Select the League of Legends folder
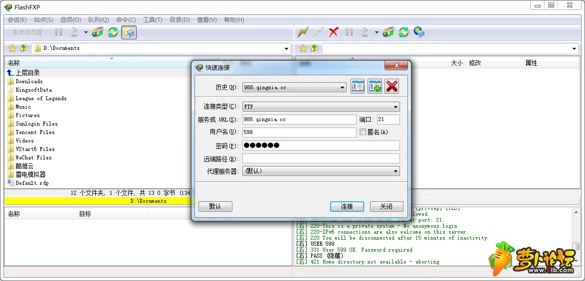Screen dimensions: 585x281 click(x=41, y=98)
